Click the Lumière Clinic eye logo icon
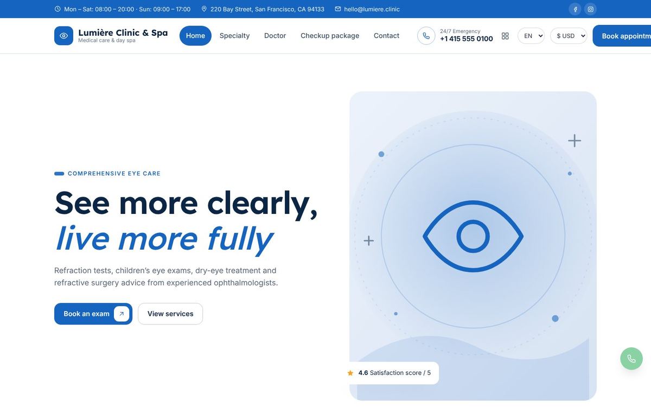 point(63,36)
